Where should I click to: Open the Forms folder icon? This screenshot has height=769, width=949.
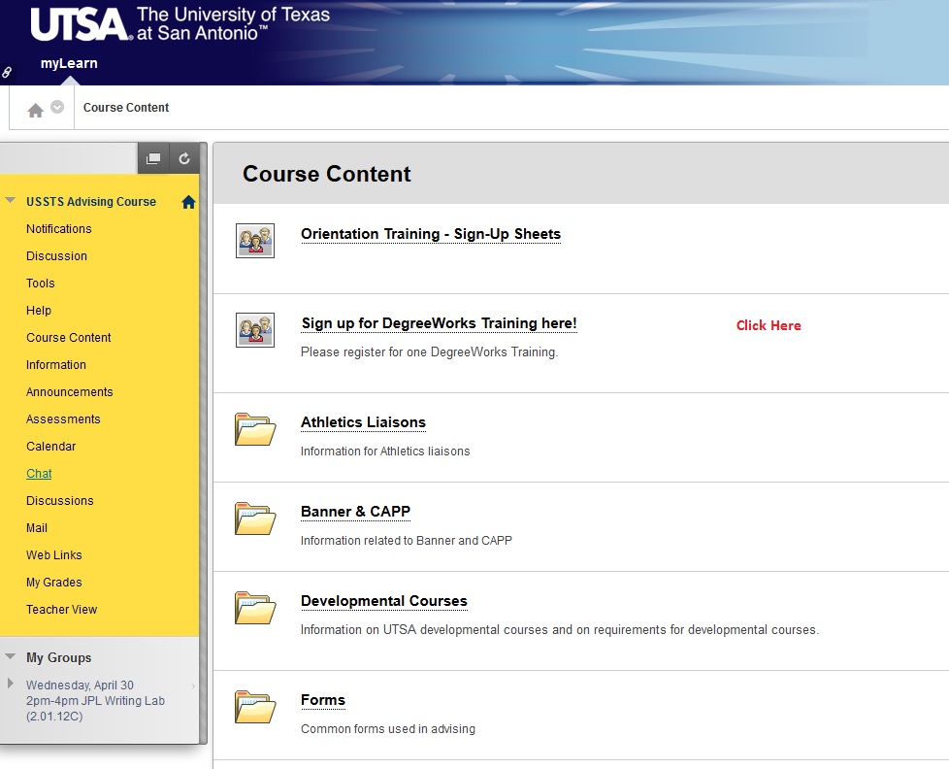(x=255, y=706)
